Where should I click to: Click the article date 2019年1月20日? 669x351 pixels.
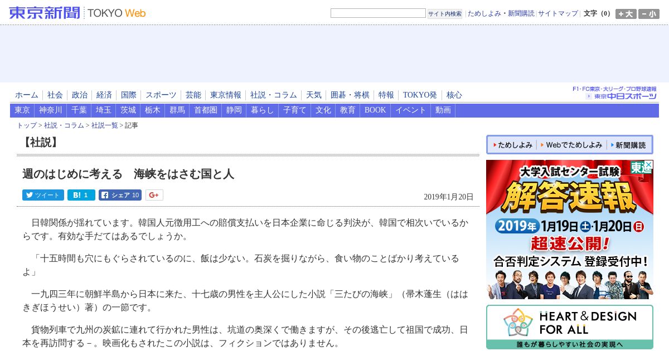pyautogui.click(x=449, y=197)
